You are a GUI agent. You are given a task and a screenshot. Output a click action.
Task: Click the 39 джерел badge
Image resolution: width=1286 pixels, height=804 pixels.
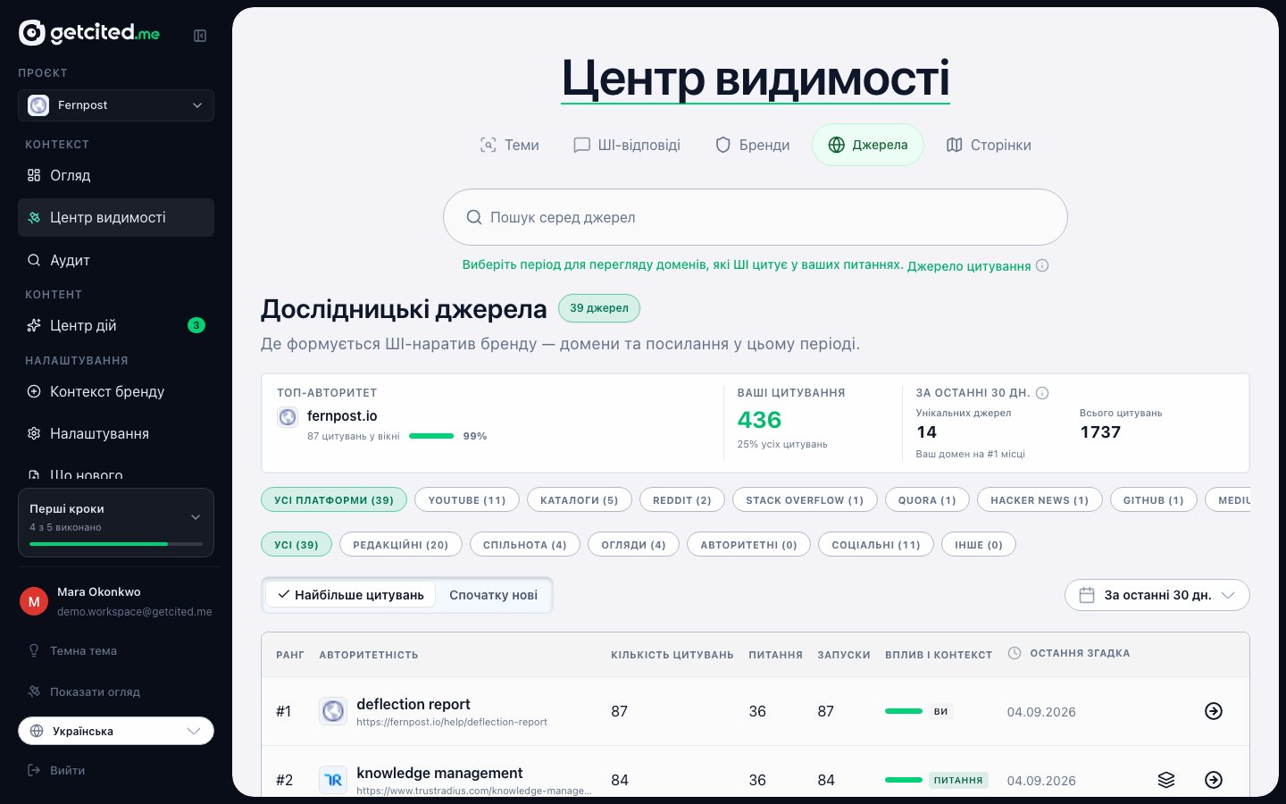coord(599,308)
